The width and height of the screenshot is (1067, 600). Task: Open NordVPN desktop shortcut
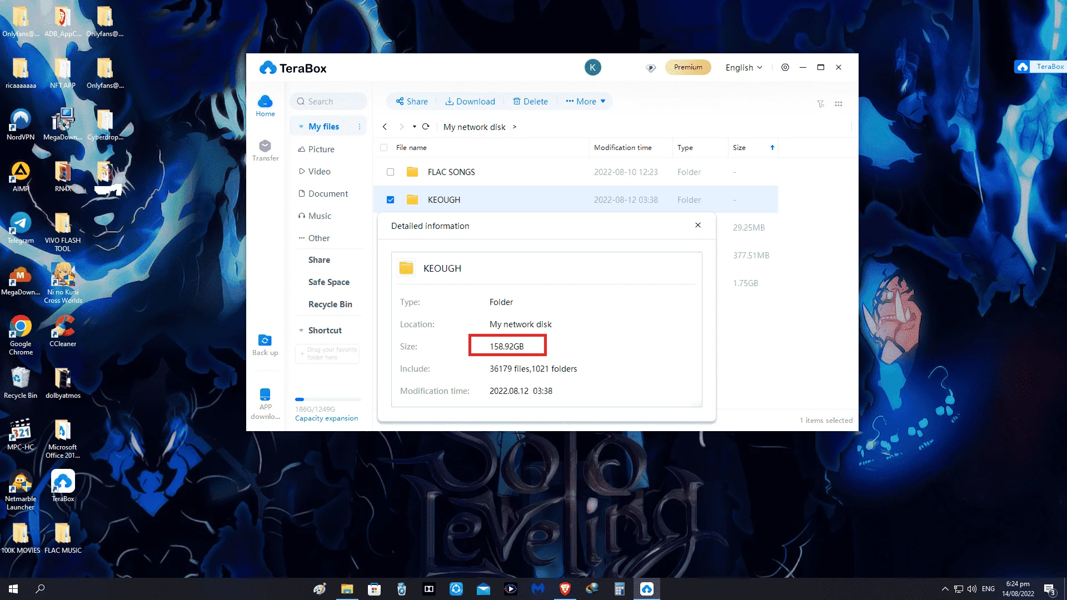coord(21,124)
